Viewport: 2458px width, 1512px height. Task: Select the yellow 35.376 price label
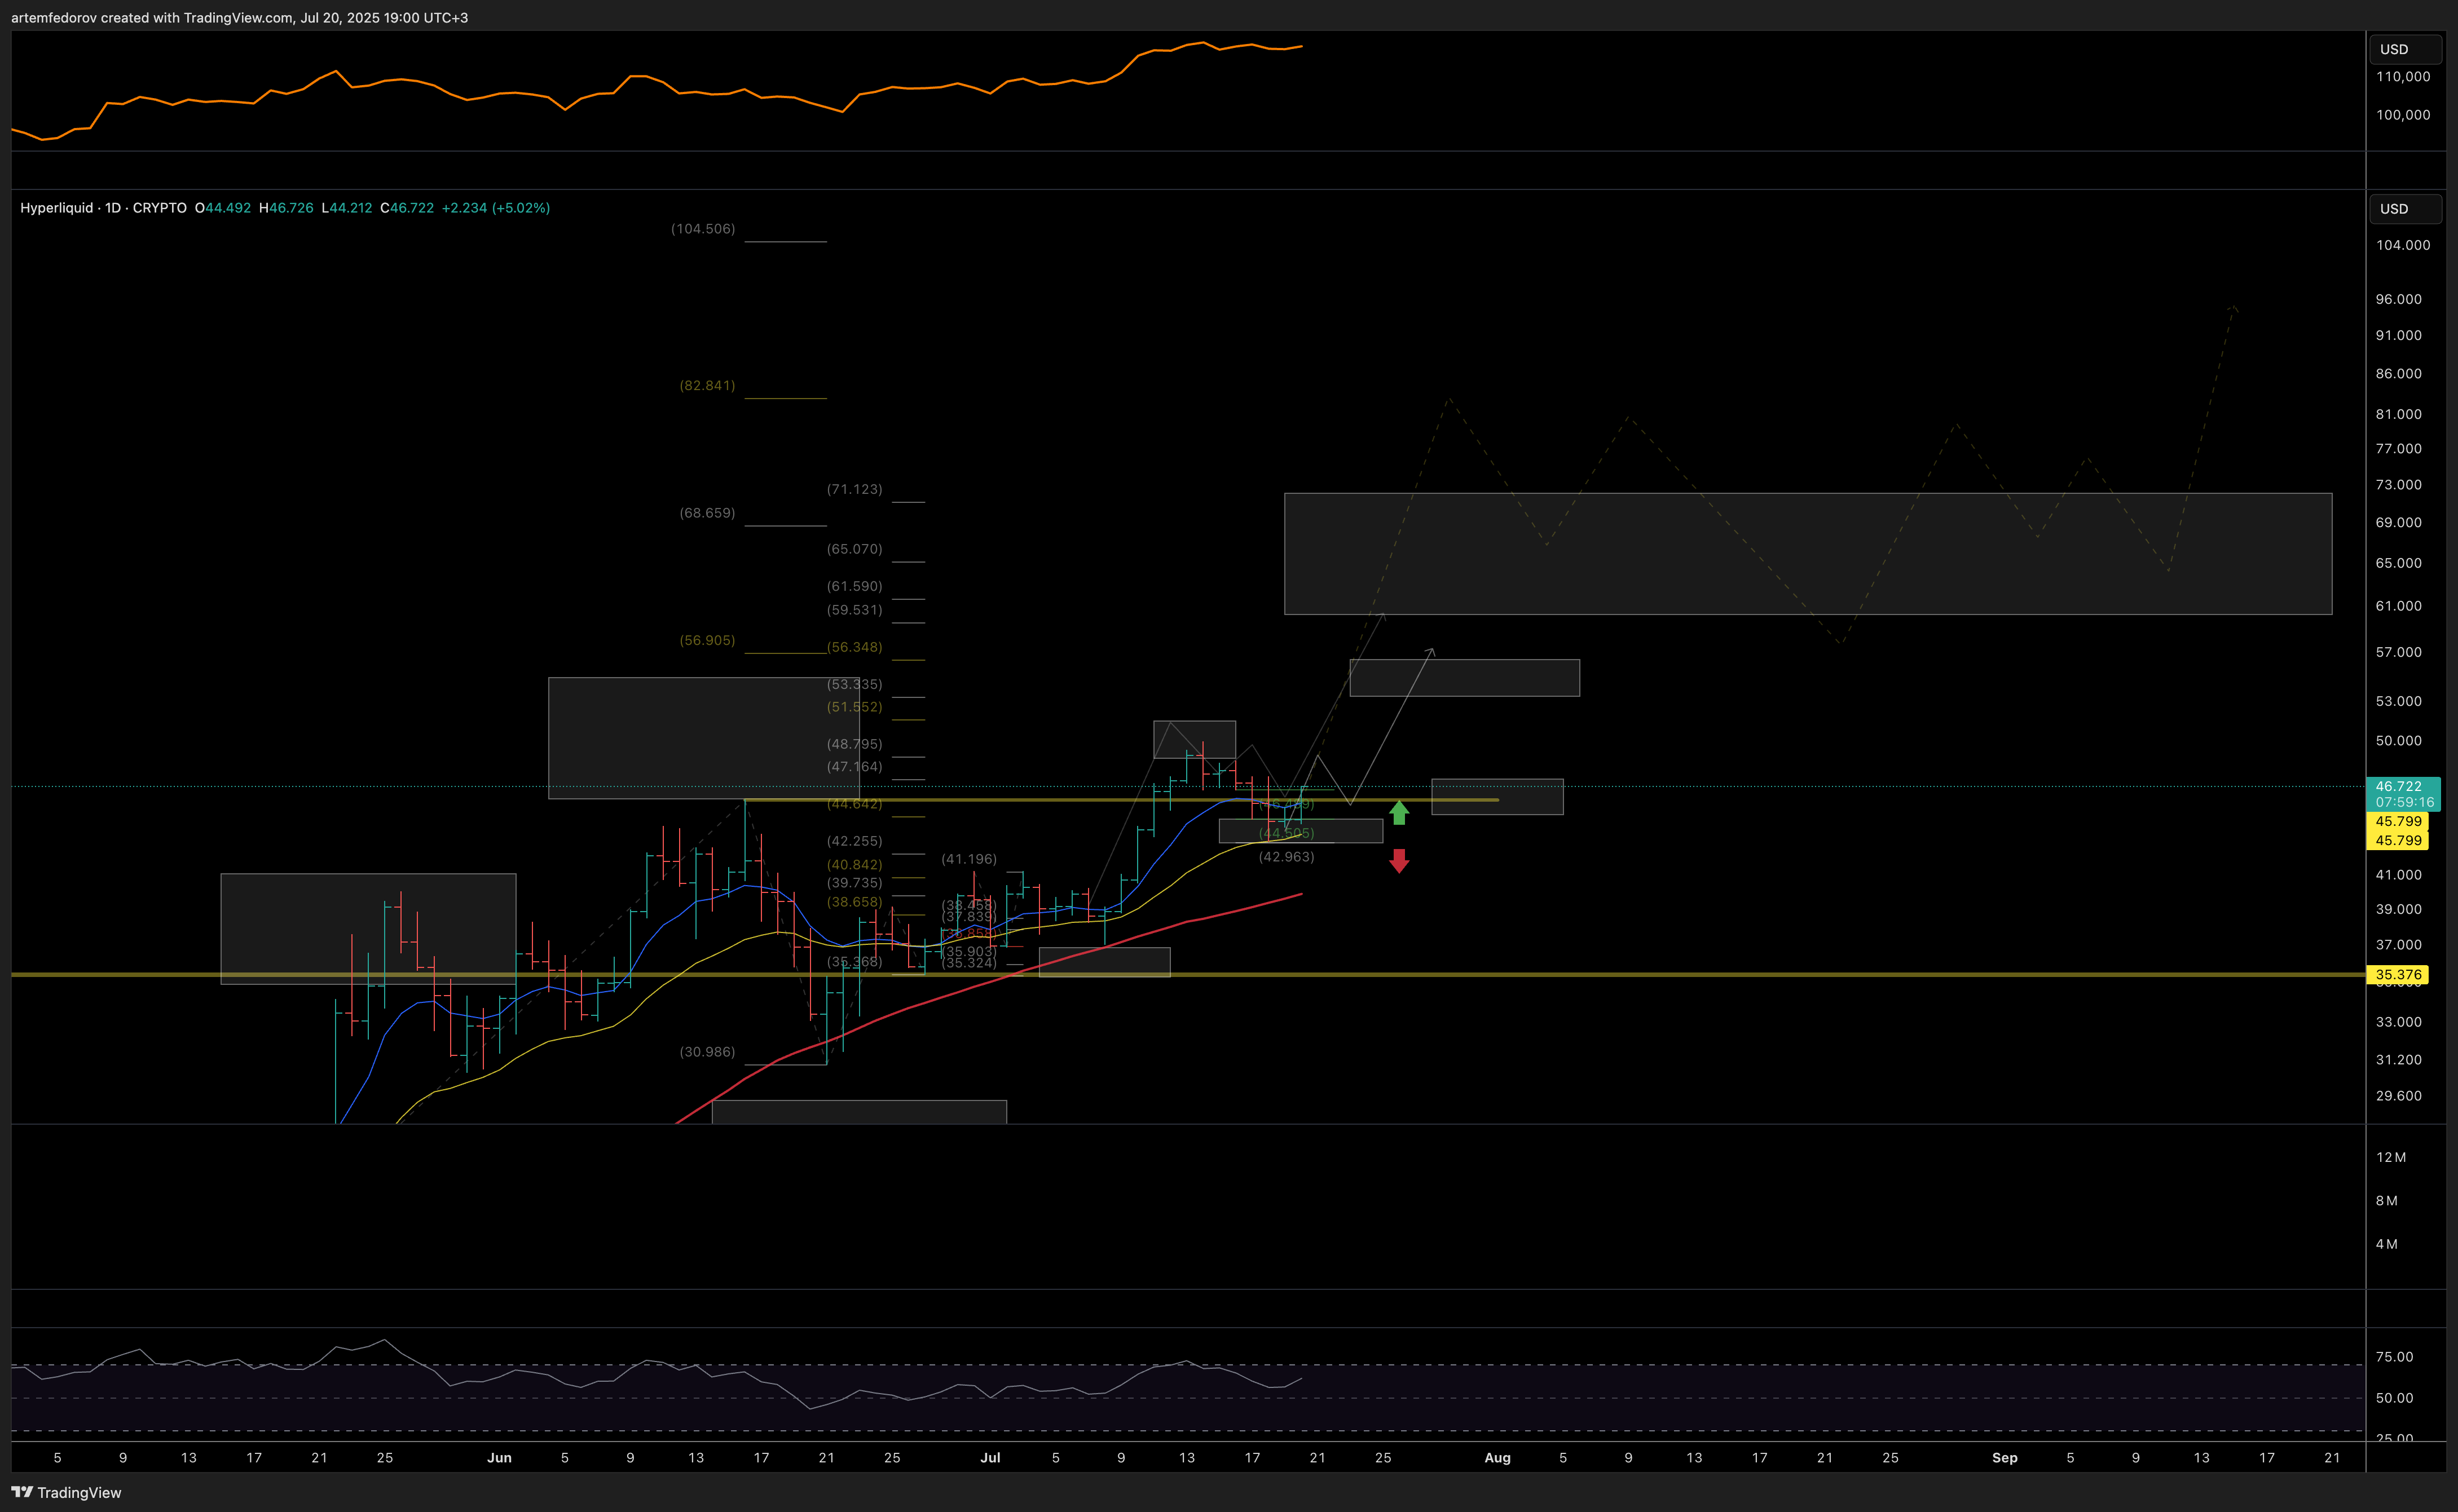[x=2398, y=974]
